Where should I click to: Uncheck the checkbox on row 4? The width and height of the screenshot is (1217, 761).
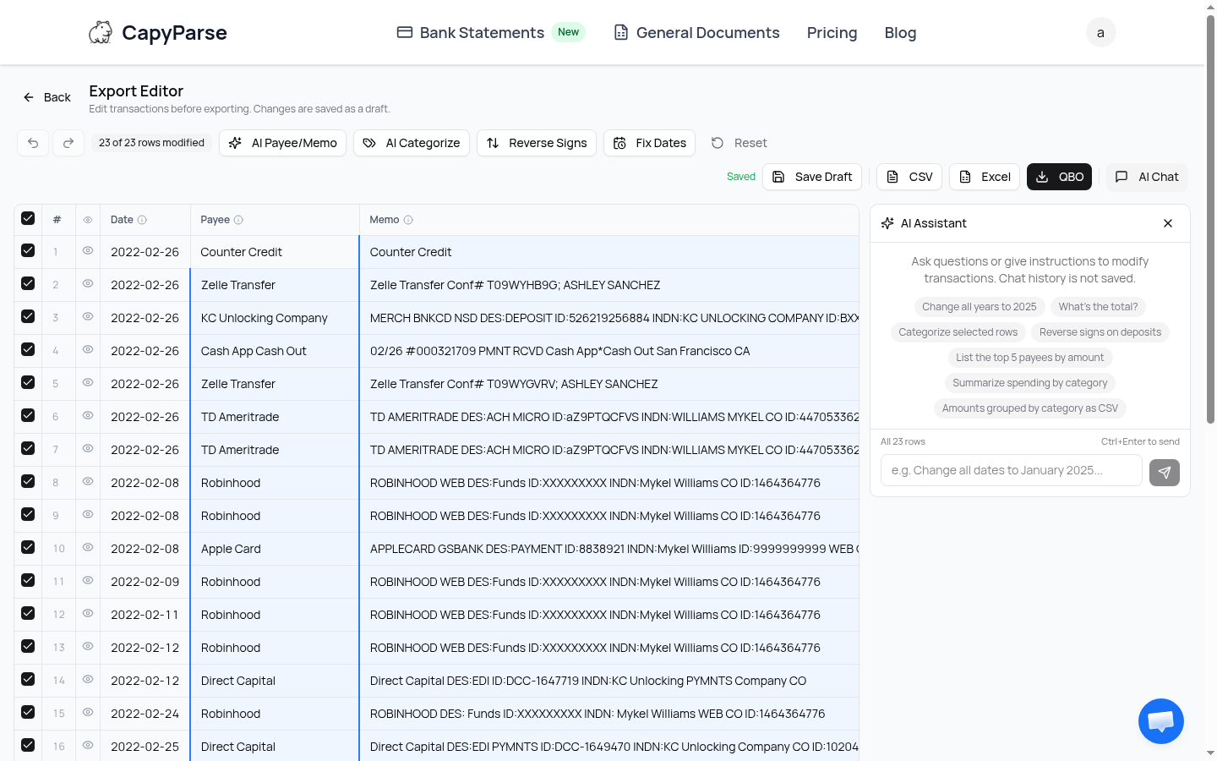(x=27, y=350)
